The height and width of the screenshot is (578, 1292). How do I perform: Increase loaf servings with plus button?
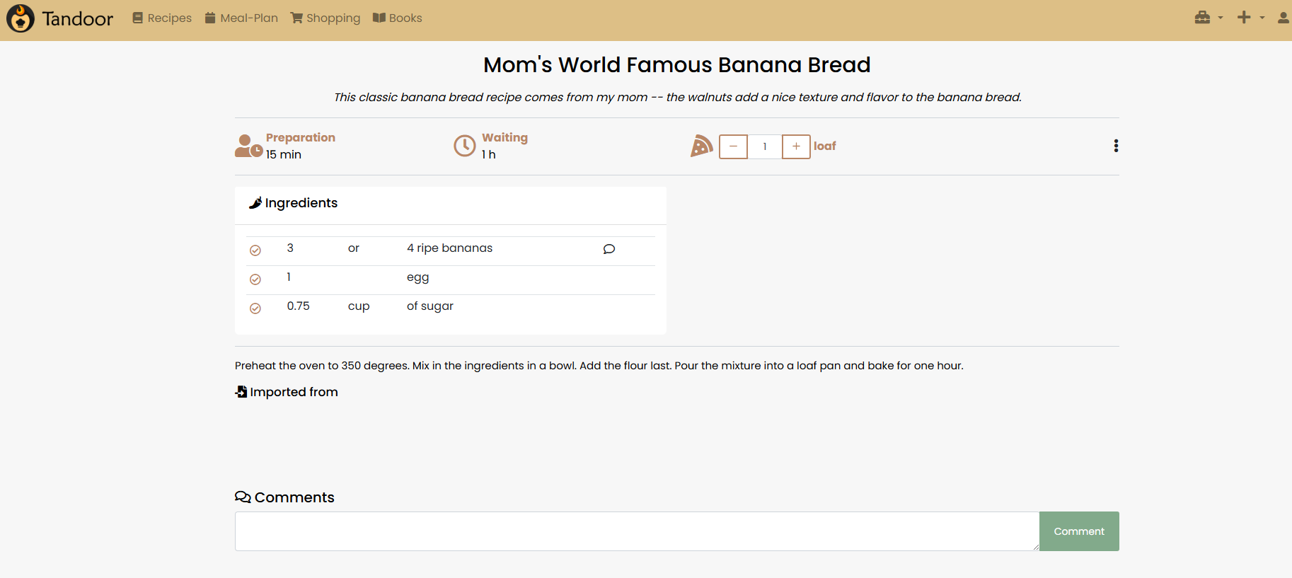pyautogui.click(x=796, y=146)
